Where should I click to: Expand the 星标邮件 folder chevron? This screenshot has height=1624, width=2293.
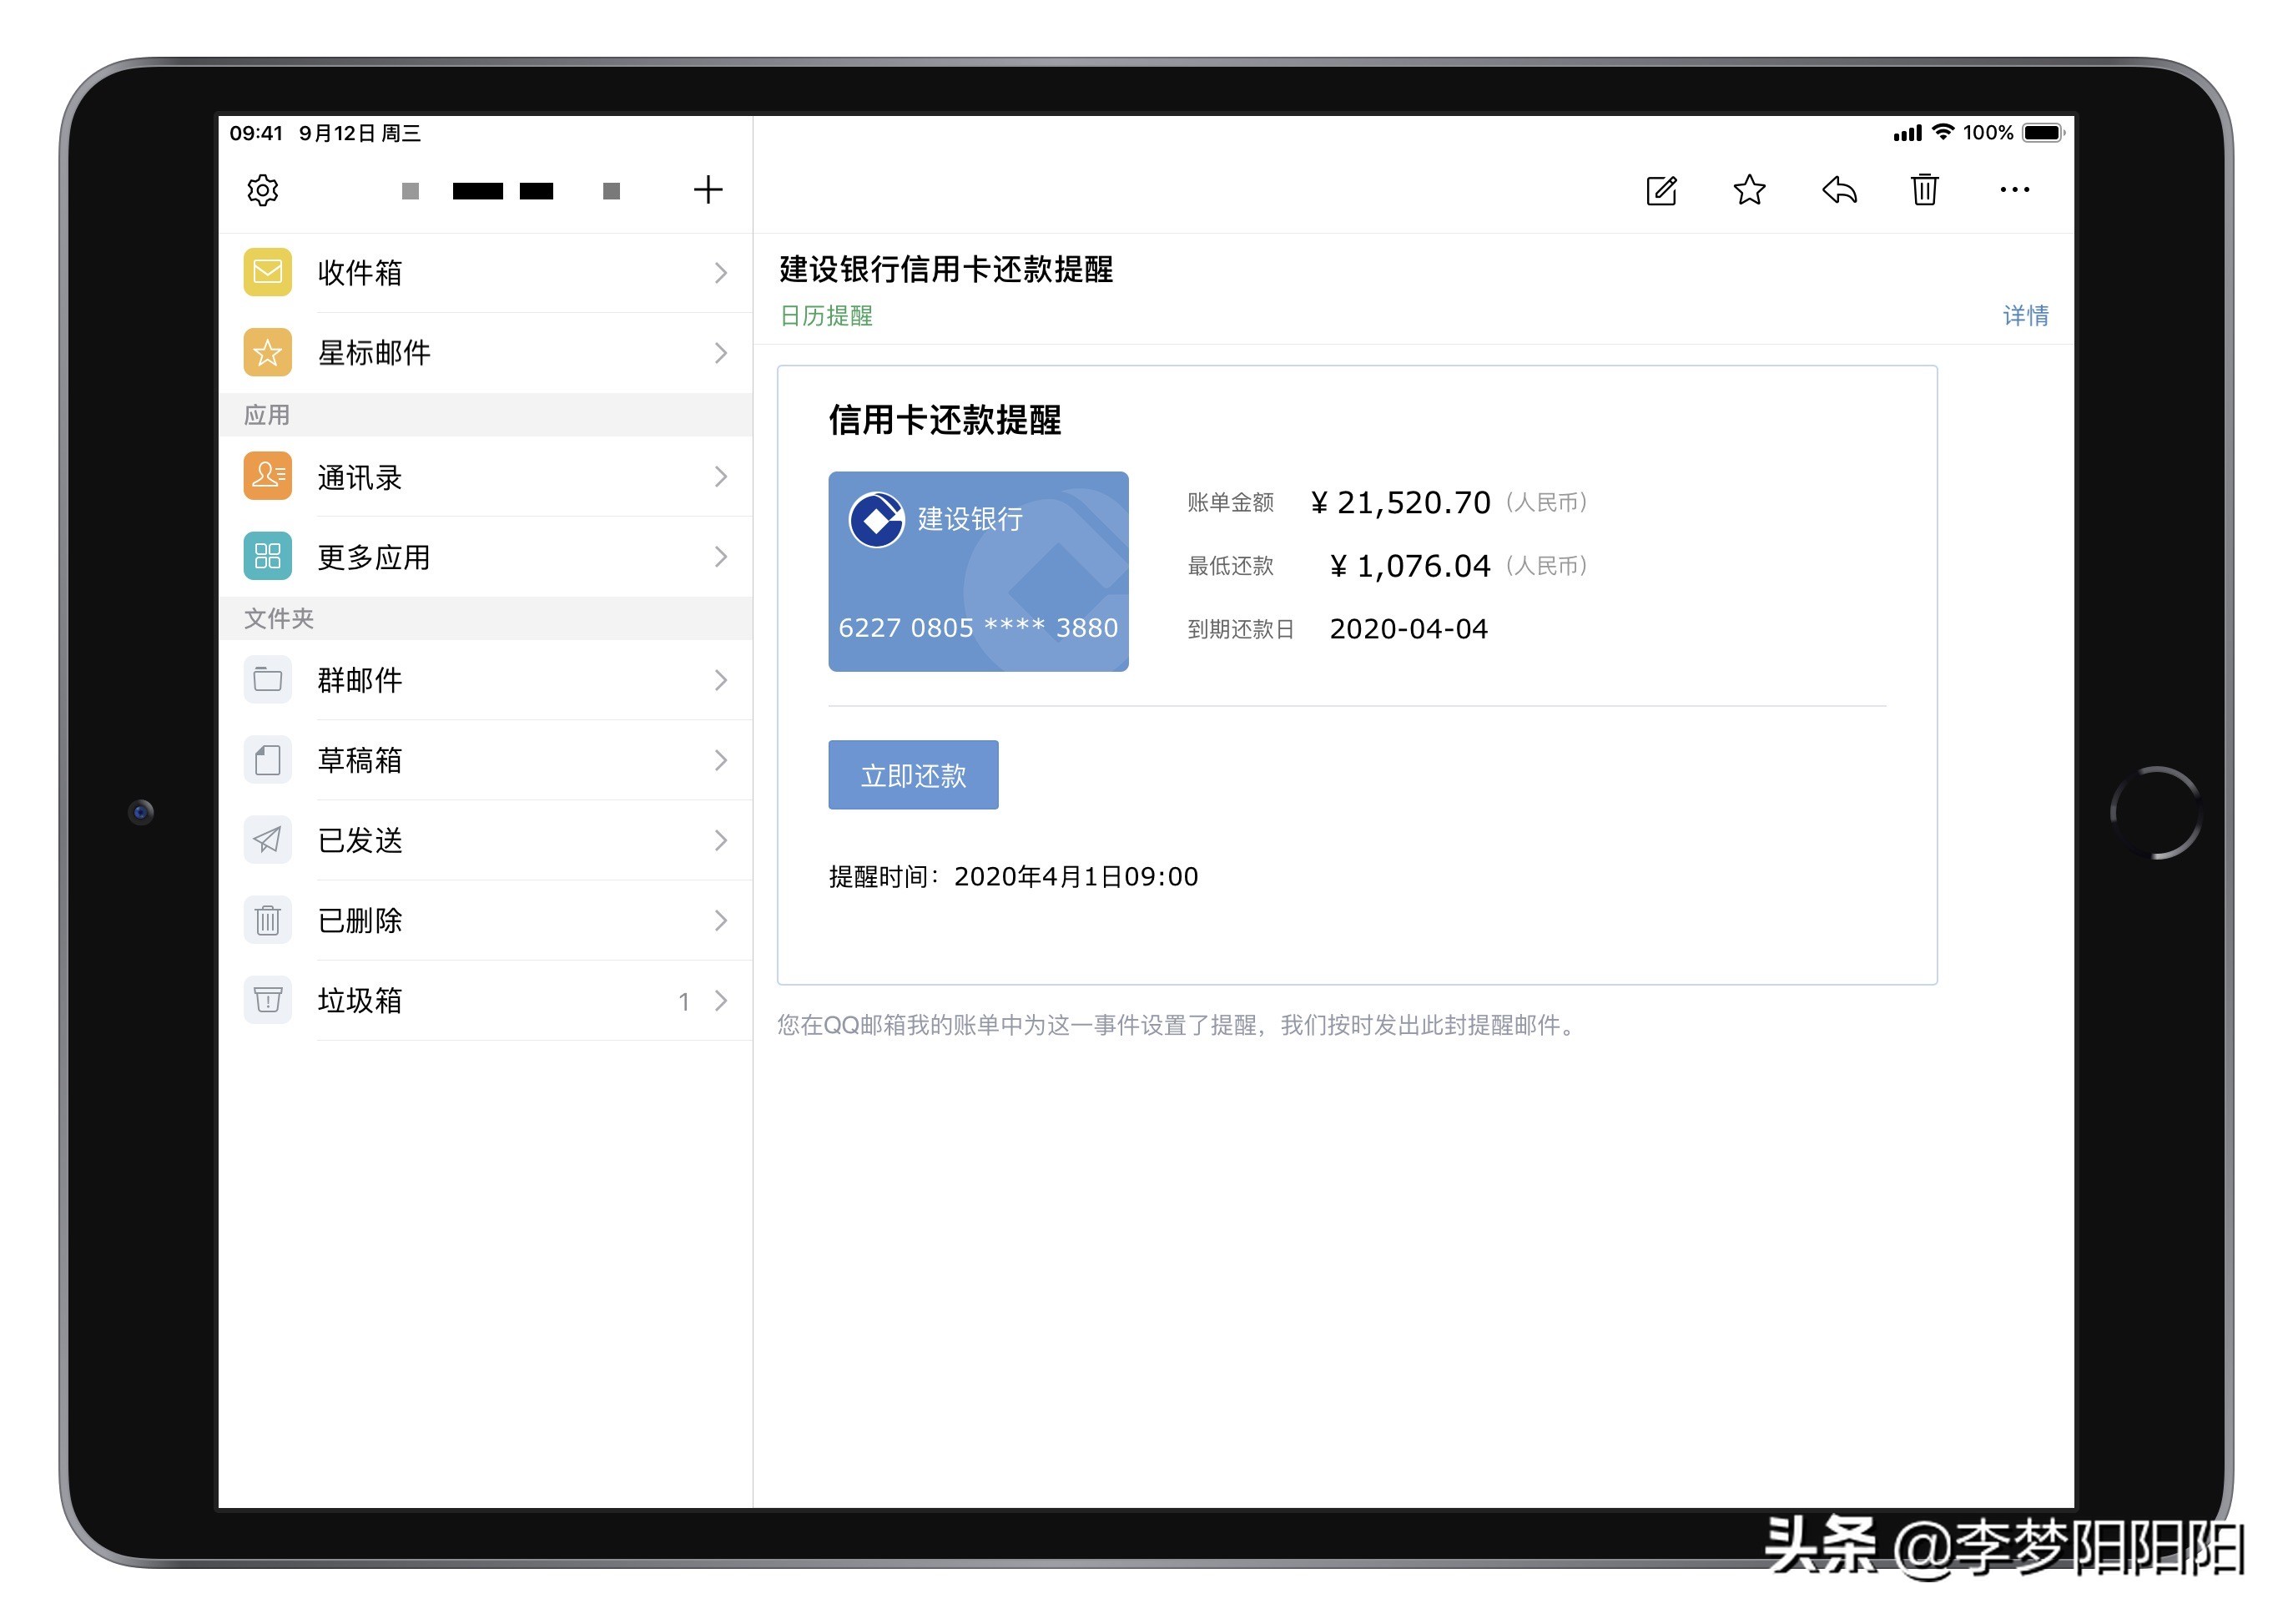(x=722, y=353)
